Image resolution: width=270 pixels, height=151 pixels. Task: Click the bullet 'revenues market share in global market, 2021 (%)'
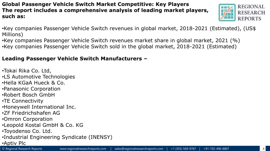[121, 40]
